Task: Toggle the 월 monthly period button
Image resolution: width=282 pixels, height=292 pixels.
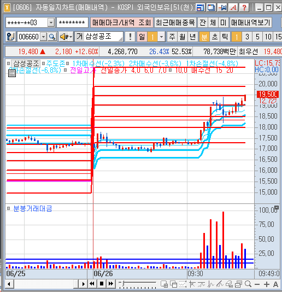Action: click(x=182, y=37)
